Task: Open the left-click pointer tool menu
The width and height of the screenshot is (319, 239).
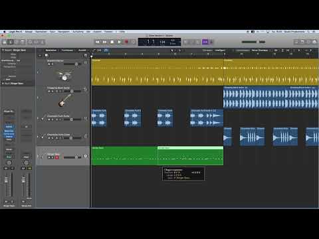Action: pos(172,50)
